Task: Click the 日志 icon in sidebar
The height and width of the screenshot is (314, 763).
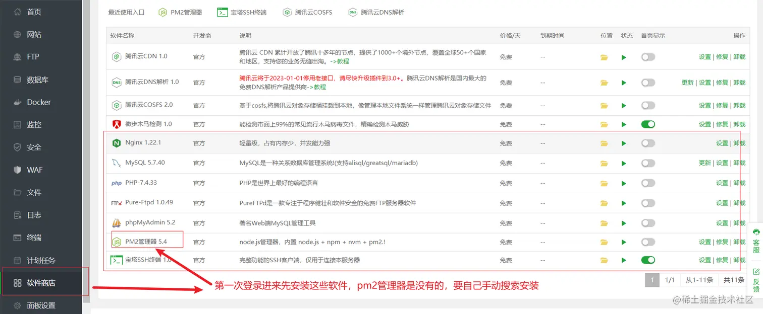Action: [18, 215]
